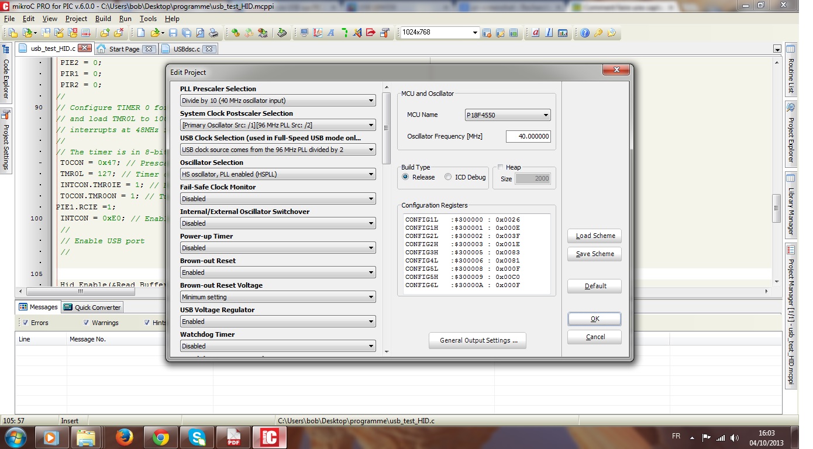
Task: Open the Project menu
Action: pyautogui.click(x=76, y=19)
